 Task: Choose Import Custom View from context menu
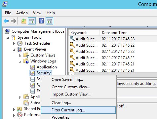(x=78, y=94)
